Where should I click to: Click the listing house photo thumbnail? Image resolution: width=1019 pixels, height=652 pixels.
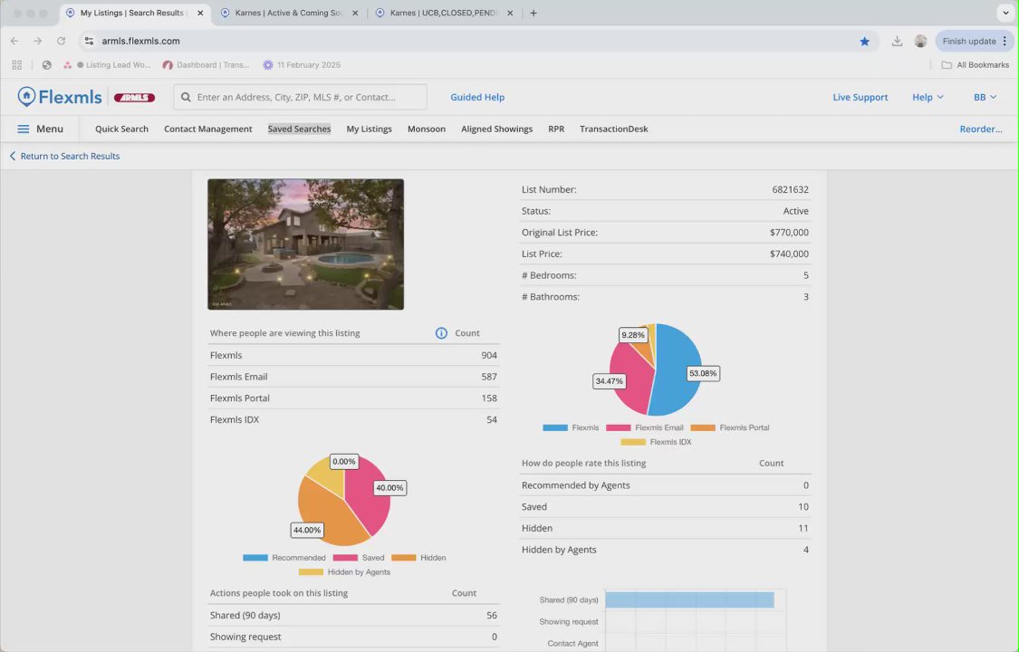pos(305,244)
